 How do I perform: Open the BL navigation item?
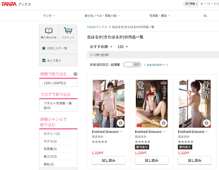205,15
